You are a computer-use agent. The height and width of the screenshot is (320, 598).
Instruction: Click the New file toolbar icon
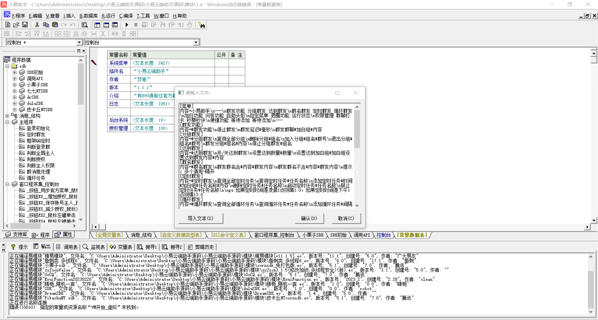8,25
